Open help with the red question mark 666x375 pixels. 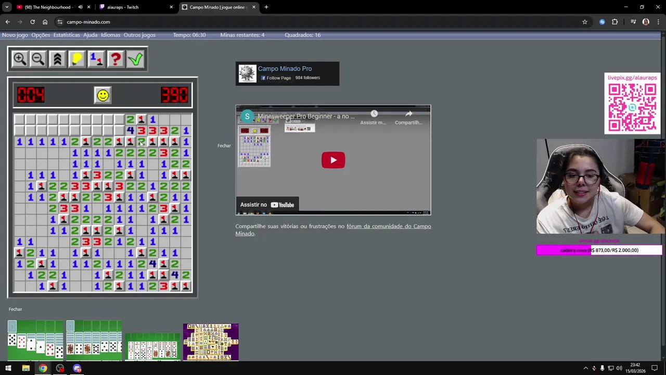point(115,59)
